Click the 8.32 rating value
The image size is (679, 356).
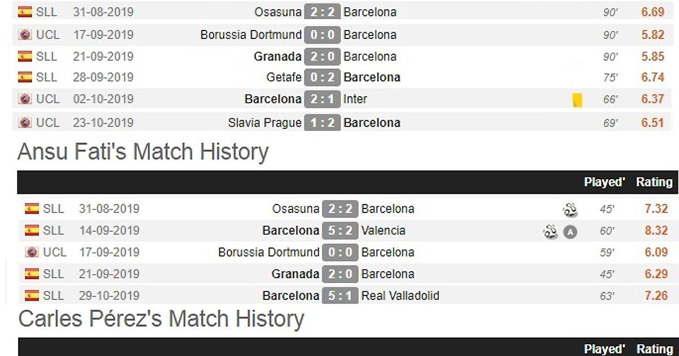tap(656, 231)
